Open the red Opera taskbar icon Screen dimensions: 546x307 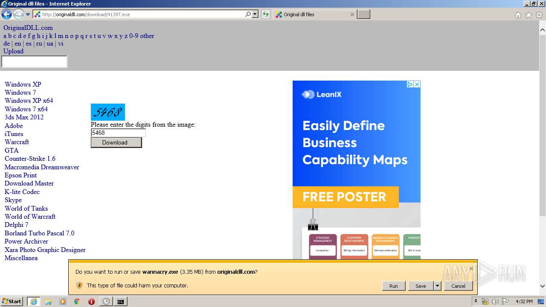point(91,301)
